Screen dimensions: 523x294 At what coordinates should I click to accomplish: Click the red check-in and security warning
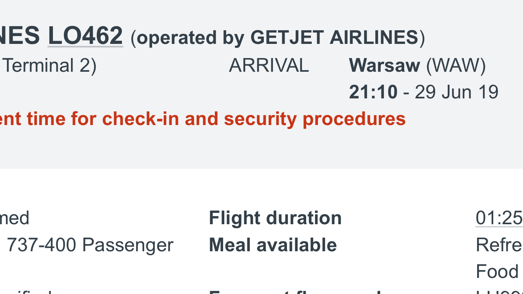pyautogui.click(x=203, y=119)
